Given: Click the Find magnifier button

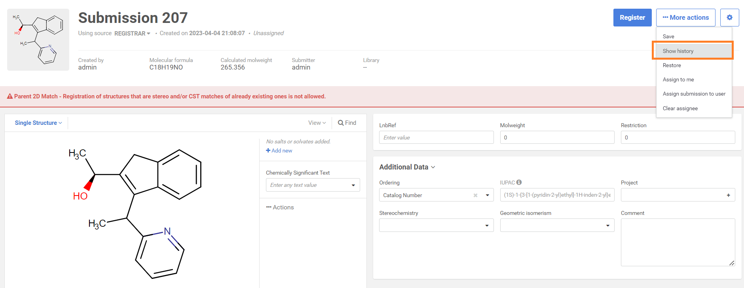Looking at the screenshot, I should coord(347,123).
